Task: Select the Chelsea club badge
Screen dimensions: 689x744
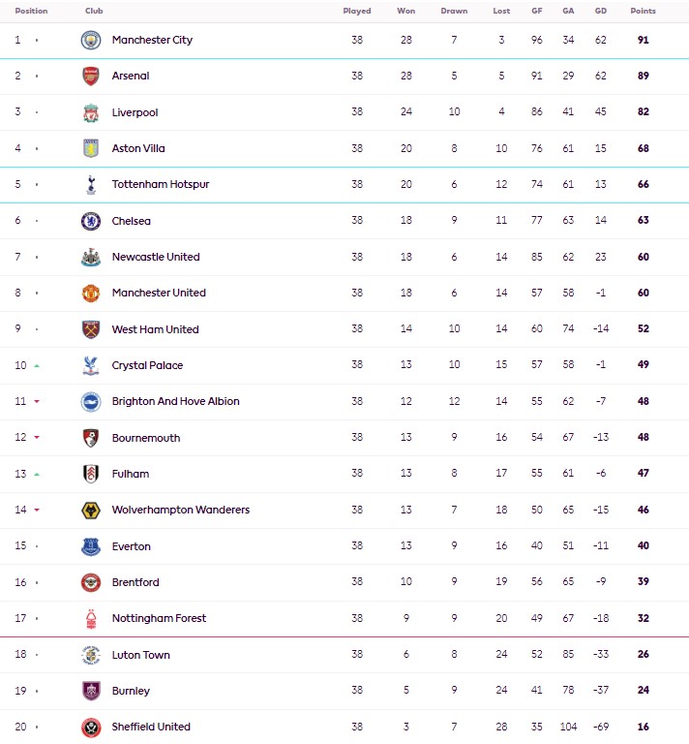Action: tap(91, 221)
